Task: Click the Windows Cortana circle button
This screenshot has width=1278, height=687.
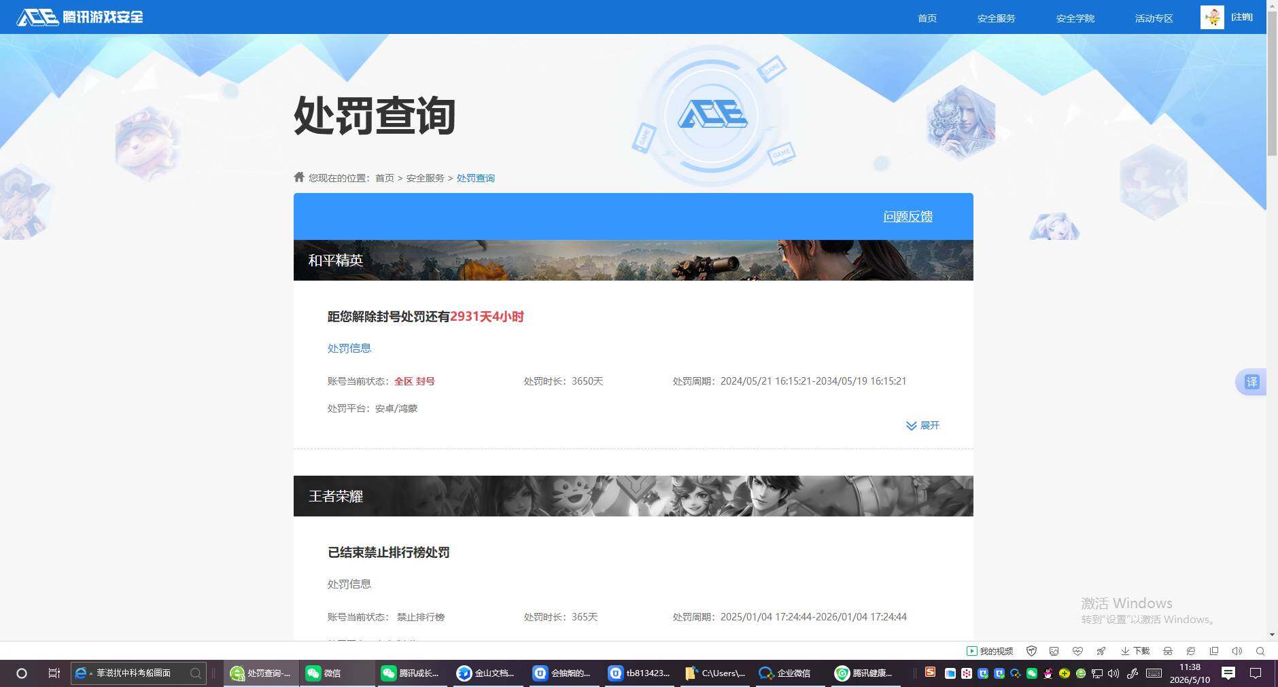Action: pyautogui.click(x=21, y=673)
